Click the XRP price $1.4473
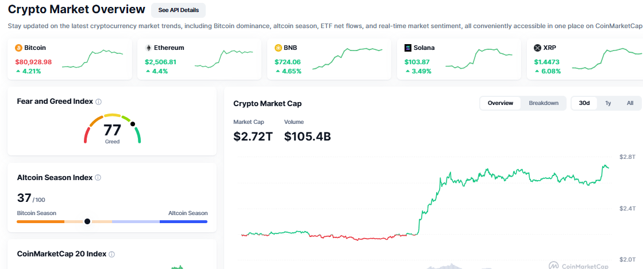Image resolution: width=643 pixels, height=269 pixels. pos(546,63)
